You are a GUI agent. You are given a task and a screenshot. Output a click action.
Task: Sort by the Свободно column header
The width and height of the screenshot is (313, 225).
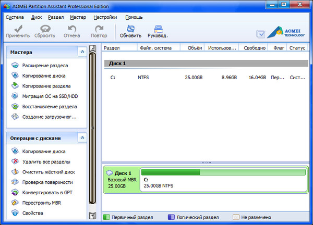pyautogui.click(x=255, y=48)
